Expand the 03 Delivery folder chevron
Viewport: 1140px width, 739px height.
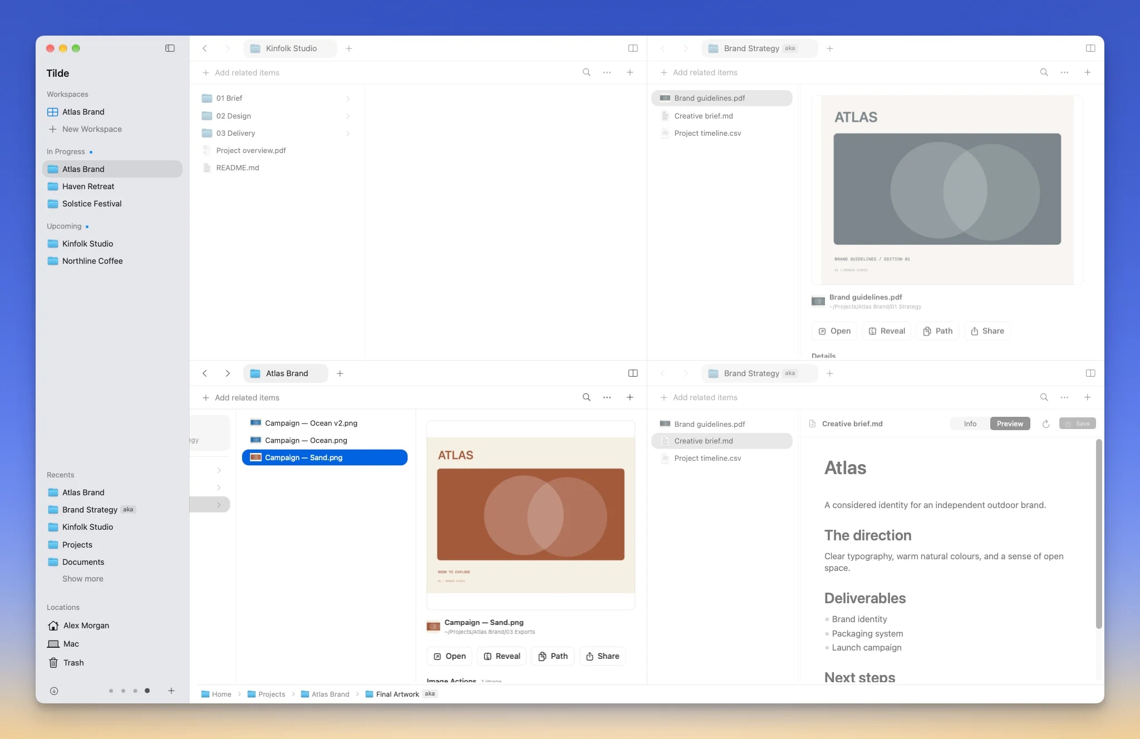(348, 134)
